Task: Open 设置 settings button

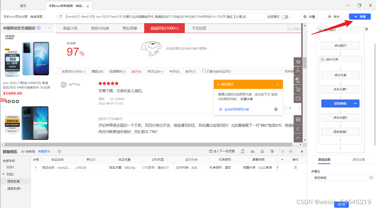Action: (x=309, y=16)
